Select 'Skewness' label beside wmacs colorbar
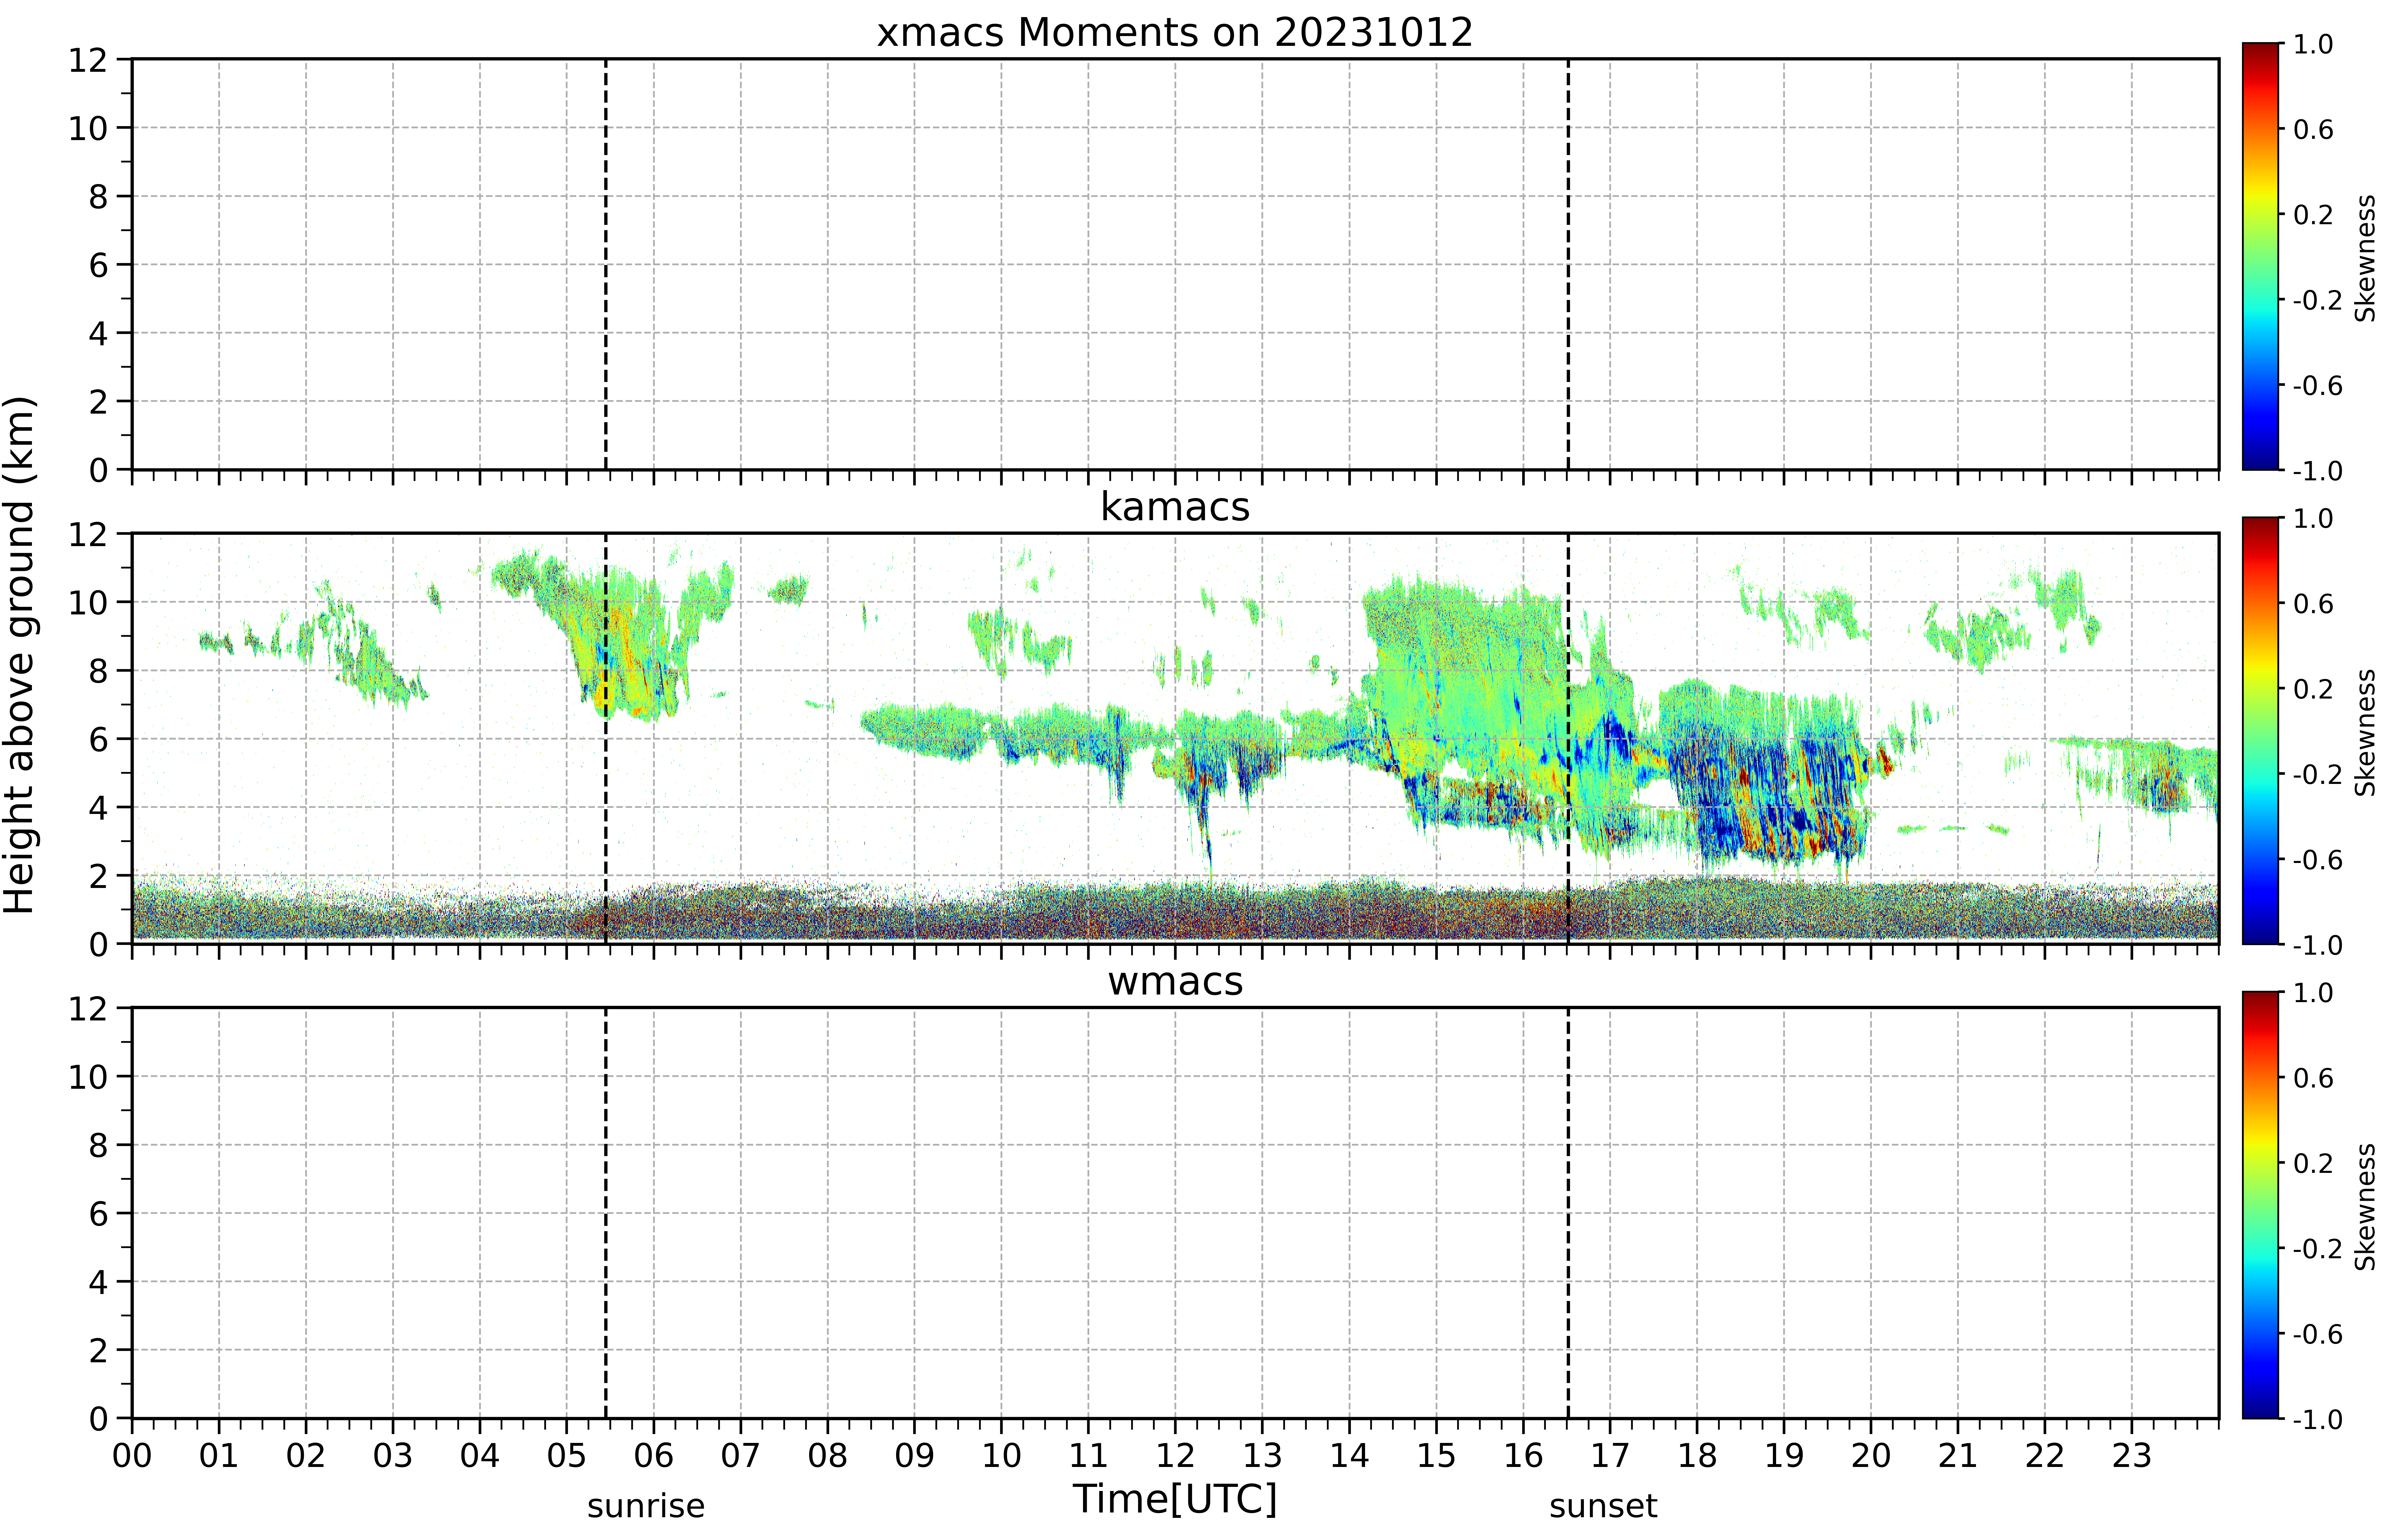The image size is (2394, 1540). pos(2365,1207)
